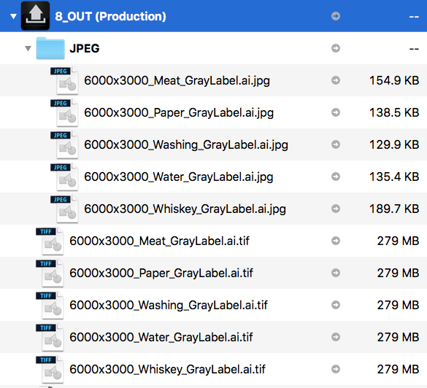Image resolution: width=427 pixels, height=388 pixels.
Task: Collapse the JPEG folder disclosure triangle
Action: [28, 48]
